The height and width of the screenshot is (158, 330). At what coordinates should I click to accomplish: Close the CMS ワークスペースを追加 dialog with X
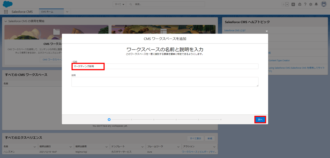(x=266, y=31)
